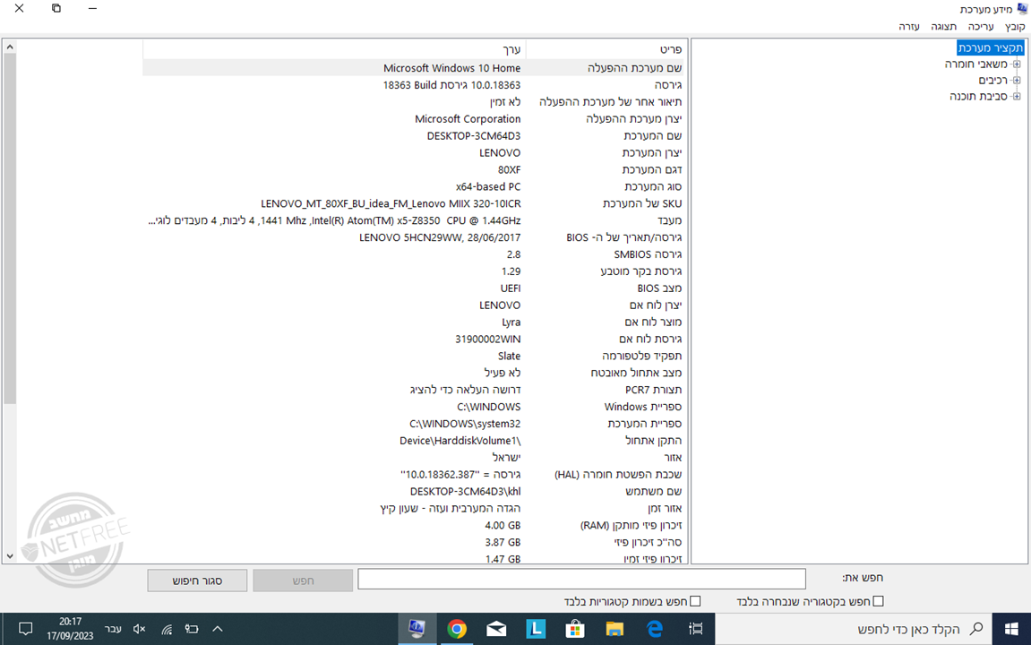This screenshot has height=645, width=1031.
Task: Click the 'סגור חיפוש' button
Action: 197,580
